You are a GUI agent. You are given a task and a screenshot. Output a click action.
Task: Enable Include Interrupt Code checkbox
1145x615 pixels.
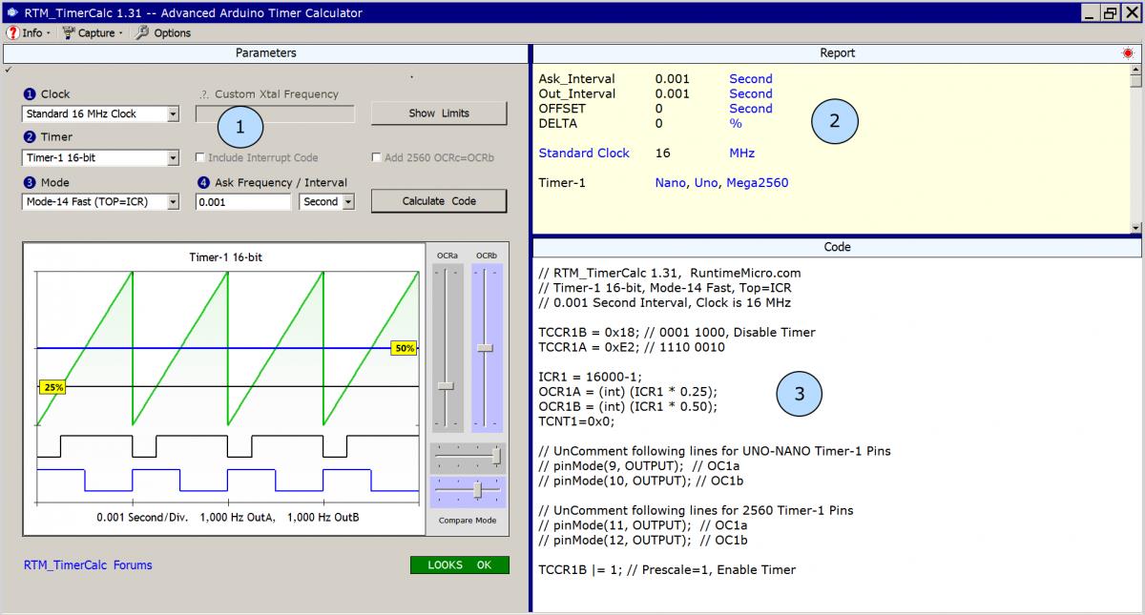pyautogui.click(x=200, y=157)
